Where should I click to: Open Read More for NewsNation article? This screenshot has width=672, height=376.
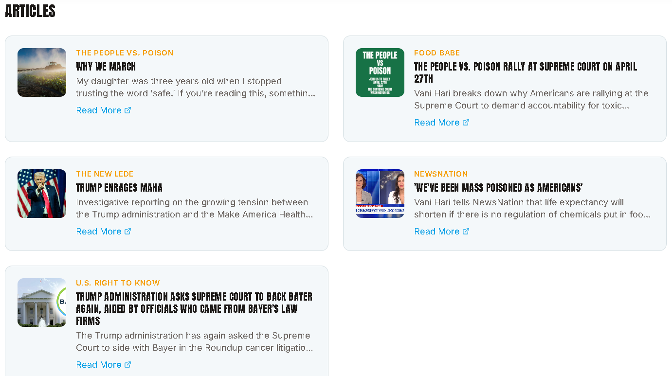coord(437,232)
